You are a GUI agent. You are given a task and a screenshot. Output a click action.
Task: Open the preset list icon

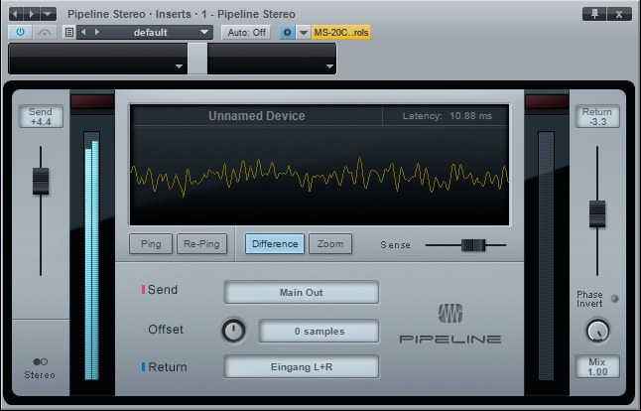[x=69, y=32]
